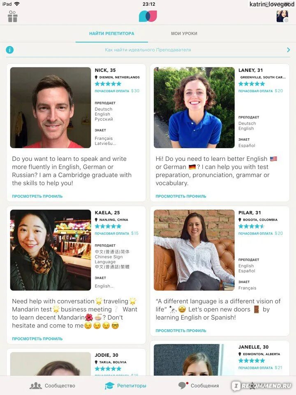Open Laney's profile photo
The height and width of the screenshot is (395, 296).
[194, 107]
